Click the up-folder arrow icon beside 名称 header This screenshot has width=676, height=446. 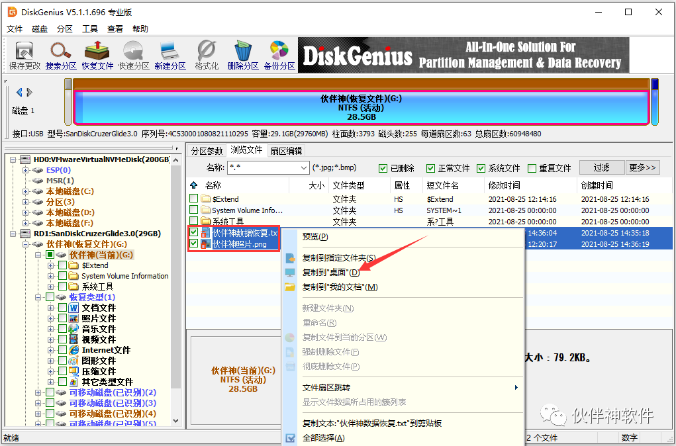(x=193, y=185)
